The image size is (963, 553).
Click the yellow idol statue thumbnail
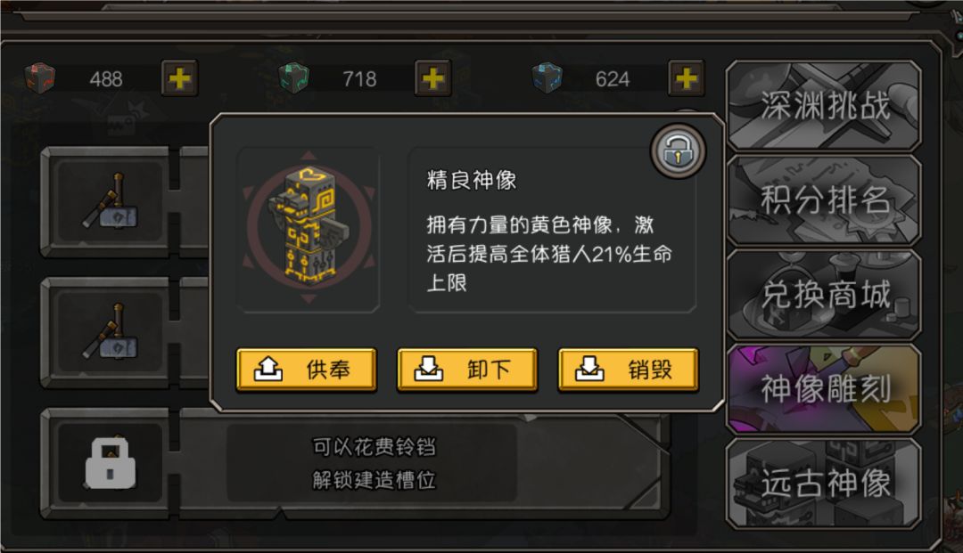pyautogui.click(x=309, y=228)
